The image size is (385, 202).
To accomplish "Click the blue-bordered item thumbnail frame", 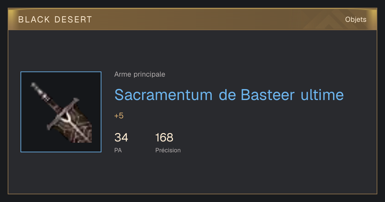I will click(61, 112).
